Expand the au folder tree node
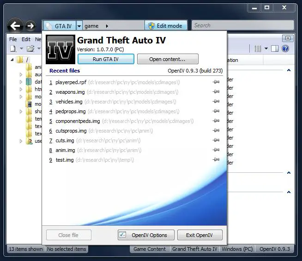The height and width of the screenshot is (261, 302). [x=21, y=74]
